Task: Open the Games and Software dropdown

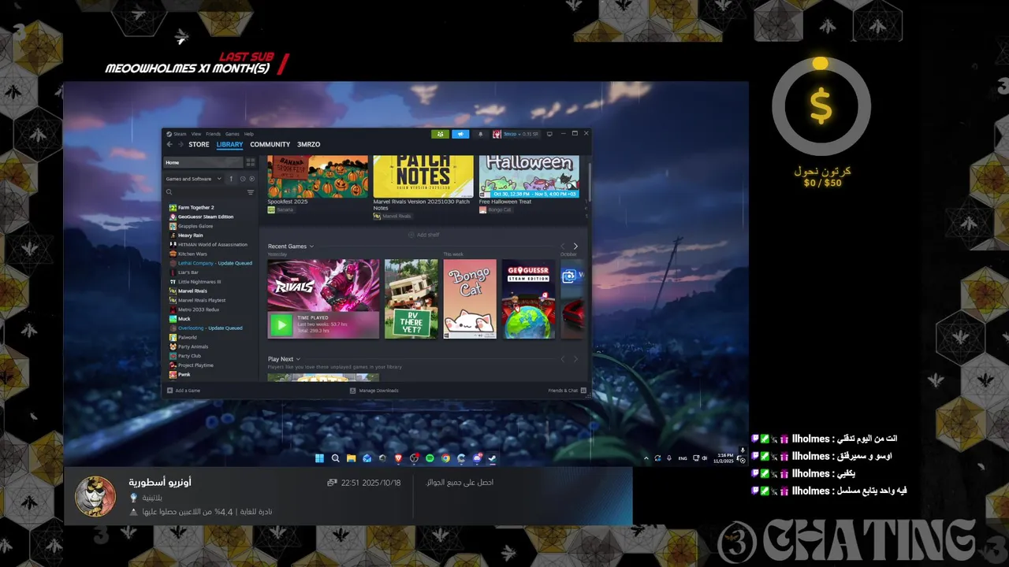Action: [x=194, y=179]
